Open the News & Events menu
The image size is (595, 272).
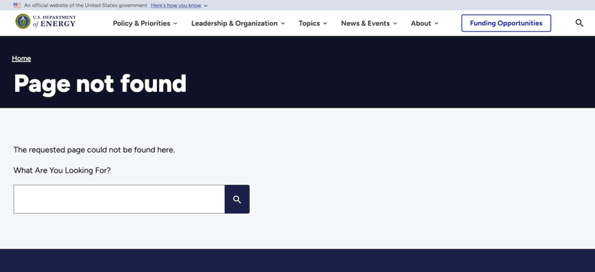(369, 23)
